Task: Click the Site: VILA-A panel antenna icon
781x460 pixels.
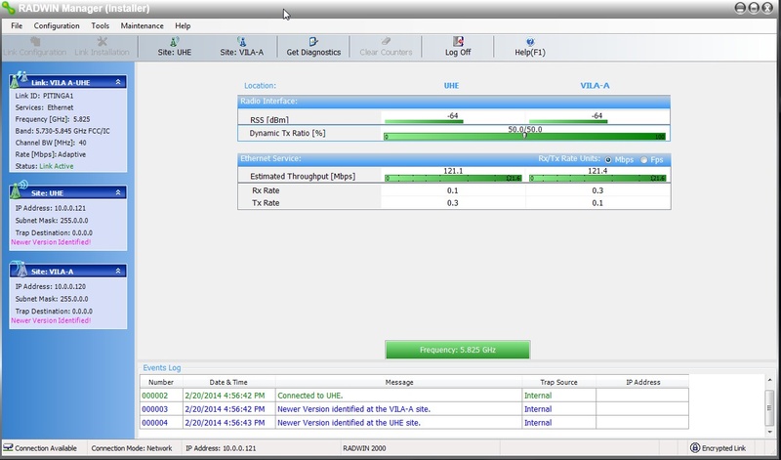Action: (19, 269)
